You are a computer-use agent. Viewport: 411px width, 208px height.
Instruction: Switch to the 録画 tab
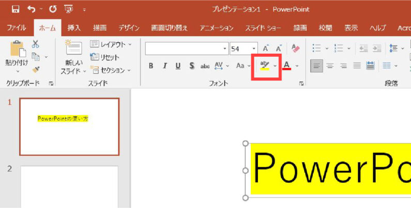point(300,28)
